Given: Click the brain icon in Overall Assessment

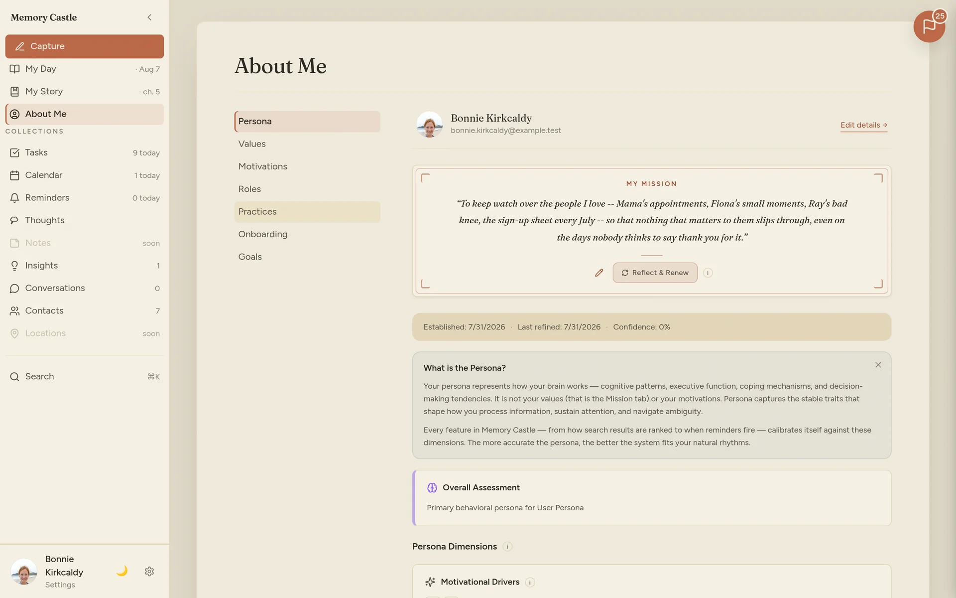Looking at the screenshot, I should (x=432, y=488).
